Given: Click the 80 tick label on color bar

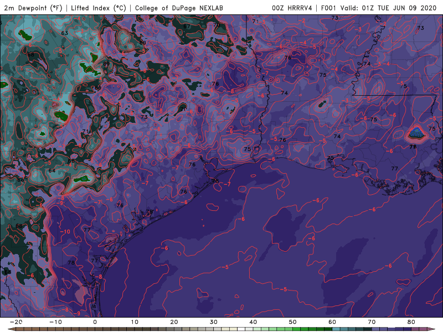Looking at the screenshot, I should point(411,322).
